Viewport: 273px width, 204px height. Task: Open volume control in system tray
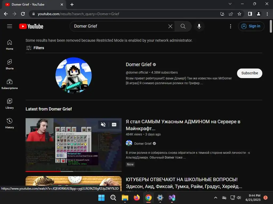(239, 198)
